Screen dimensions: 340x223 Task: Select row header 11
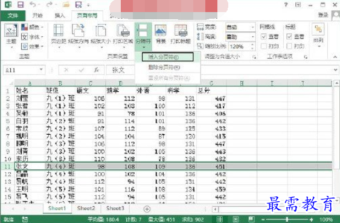[x=8, y=166]
